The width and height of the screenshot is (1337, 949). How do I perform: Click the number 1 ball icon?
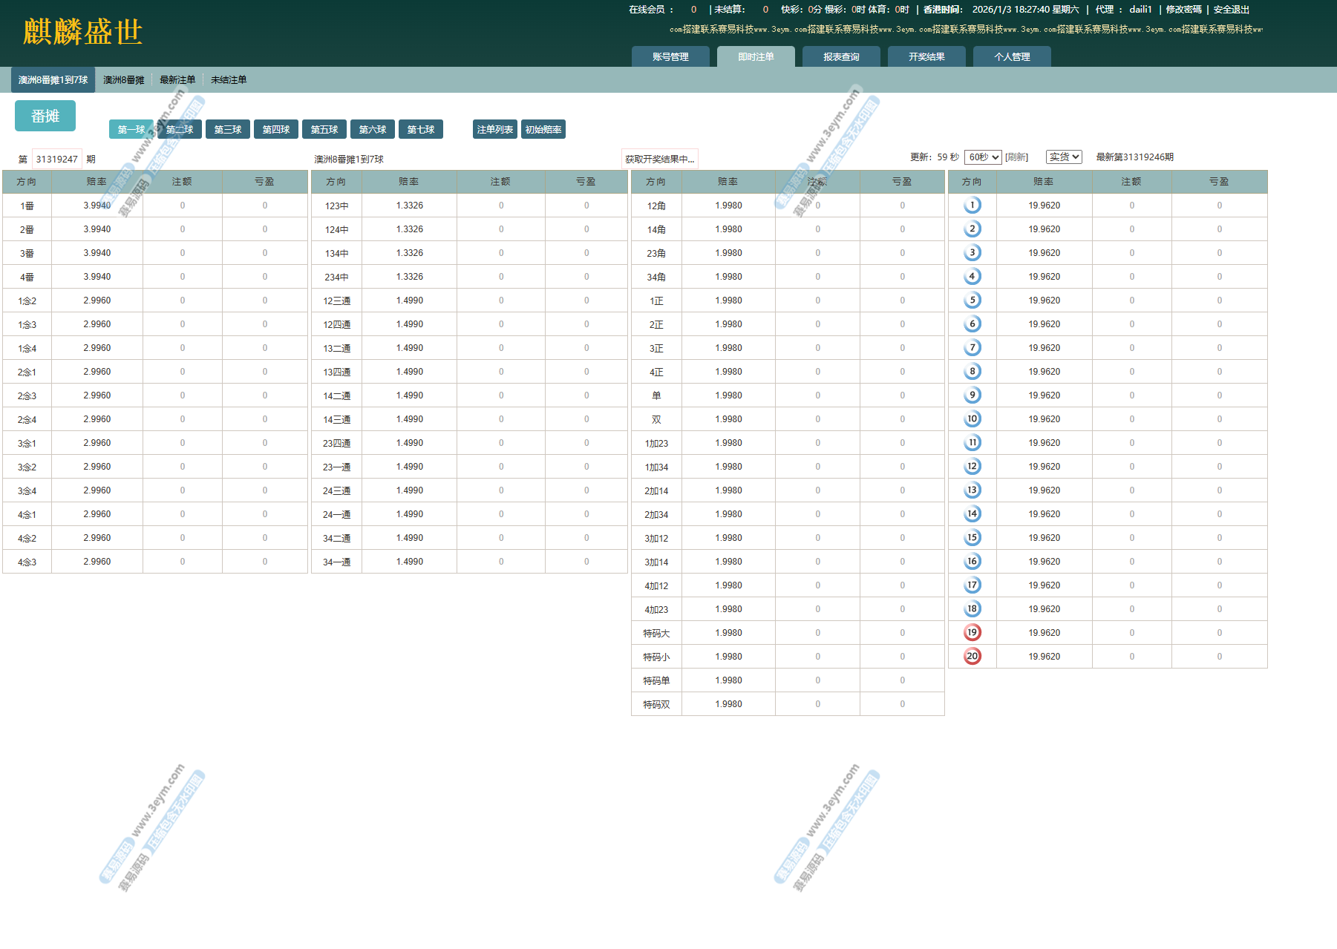(972, 206)
